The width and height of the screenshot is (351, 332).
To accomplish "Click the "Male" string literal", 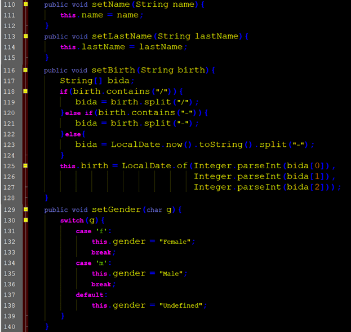I will [x=171, y=273].
